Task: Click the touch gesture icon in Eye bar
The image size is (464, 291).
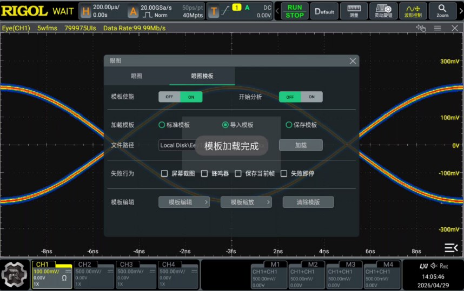Action: (x=421, y=28)
